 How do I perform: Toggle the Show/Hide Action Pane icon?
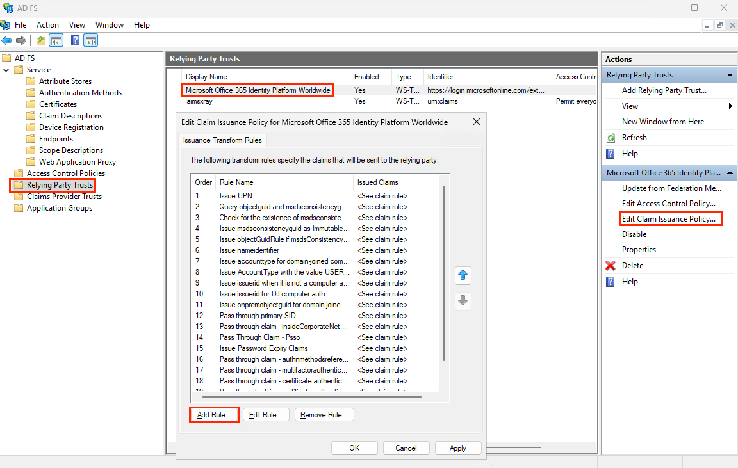point(91,41)
